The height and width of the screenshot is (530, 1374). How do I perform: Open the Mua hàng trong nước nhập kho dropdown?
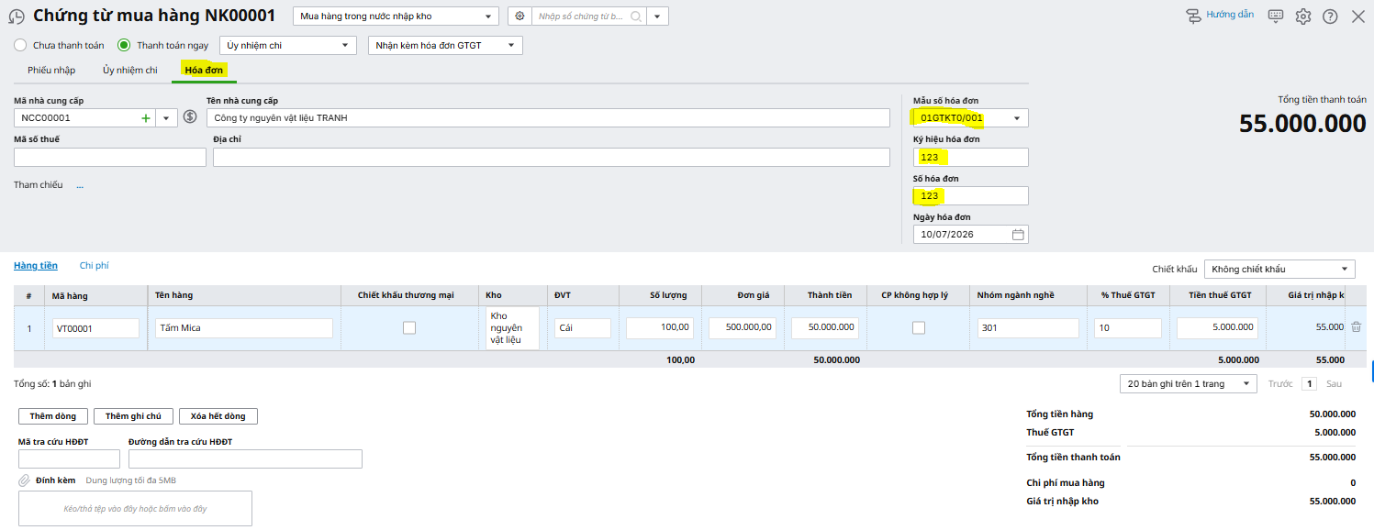(x=396, y=17)
